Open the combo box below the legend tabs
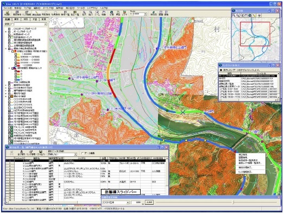 [x=30, y=24]
